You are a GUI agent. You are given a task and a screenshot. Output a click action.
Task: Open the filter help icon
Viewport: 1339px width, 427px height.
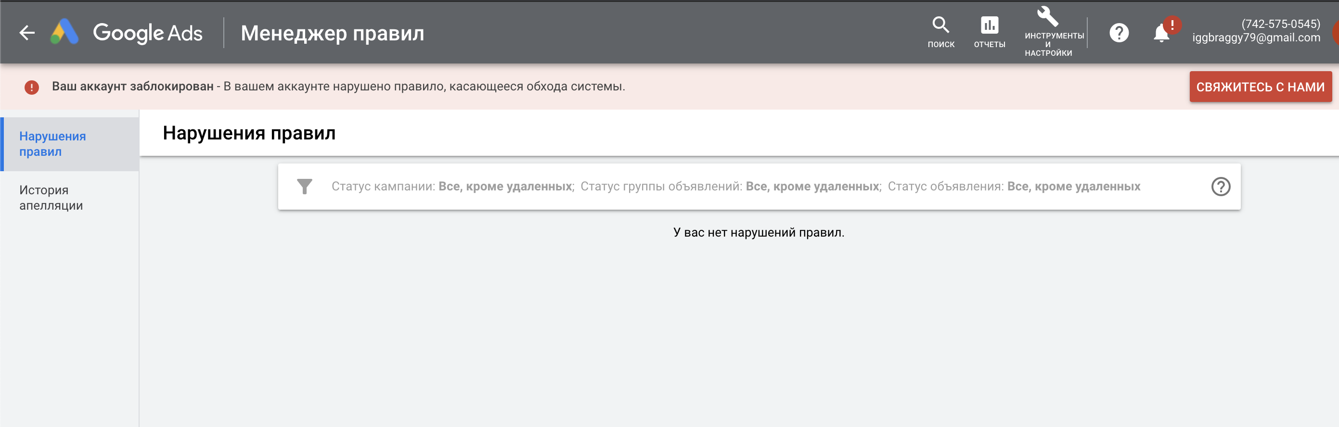coord(1221,187)
